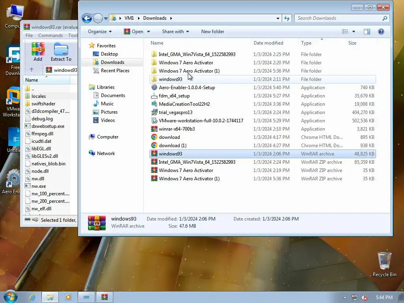Sort files by the Name column header

200,43
